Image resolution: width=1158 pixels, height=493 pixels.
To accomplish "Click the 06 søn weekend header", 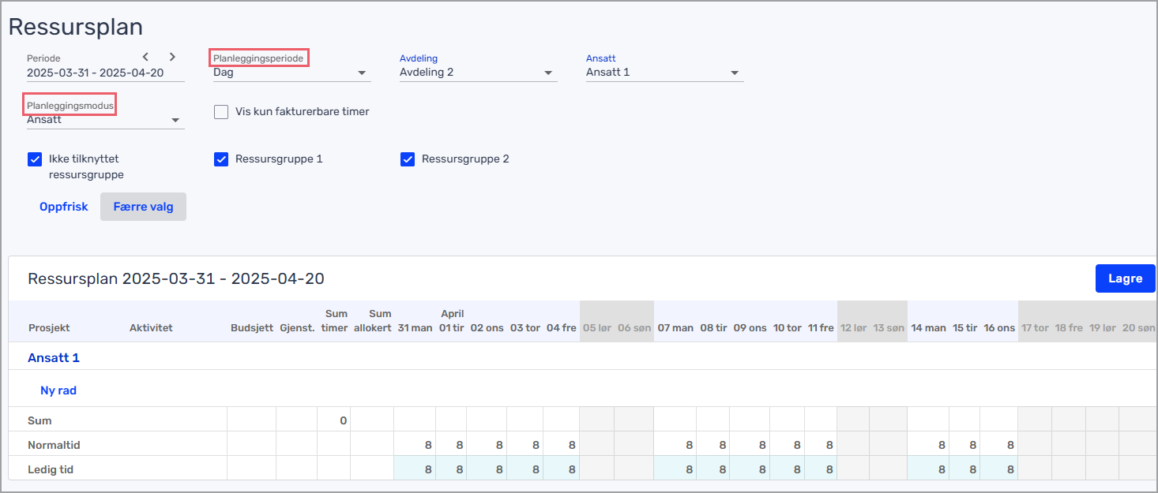I will coord(635,328).
